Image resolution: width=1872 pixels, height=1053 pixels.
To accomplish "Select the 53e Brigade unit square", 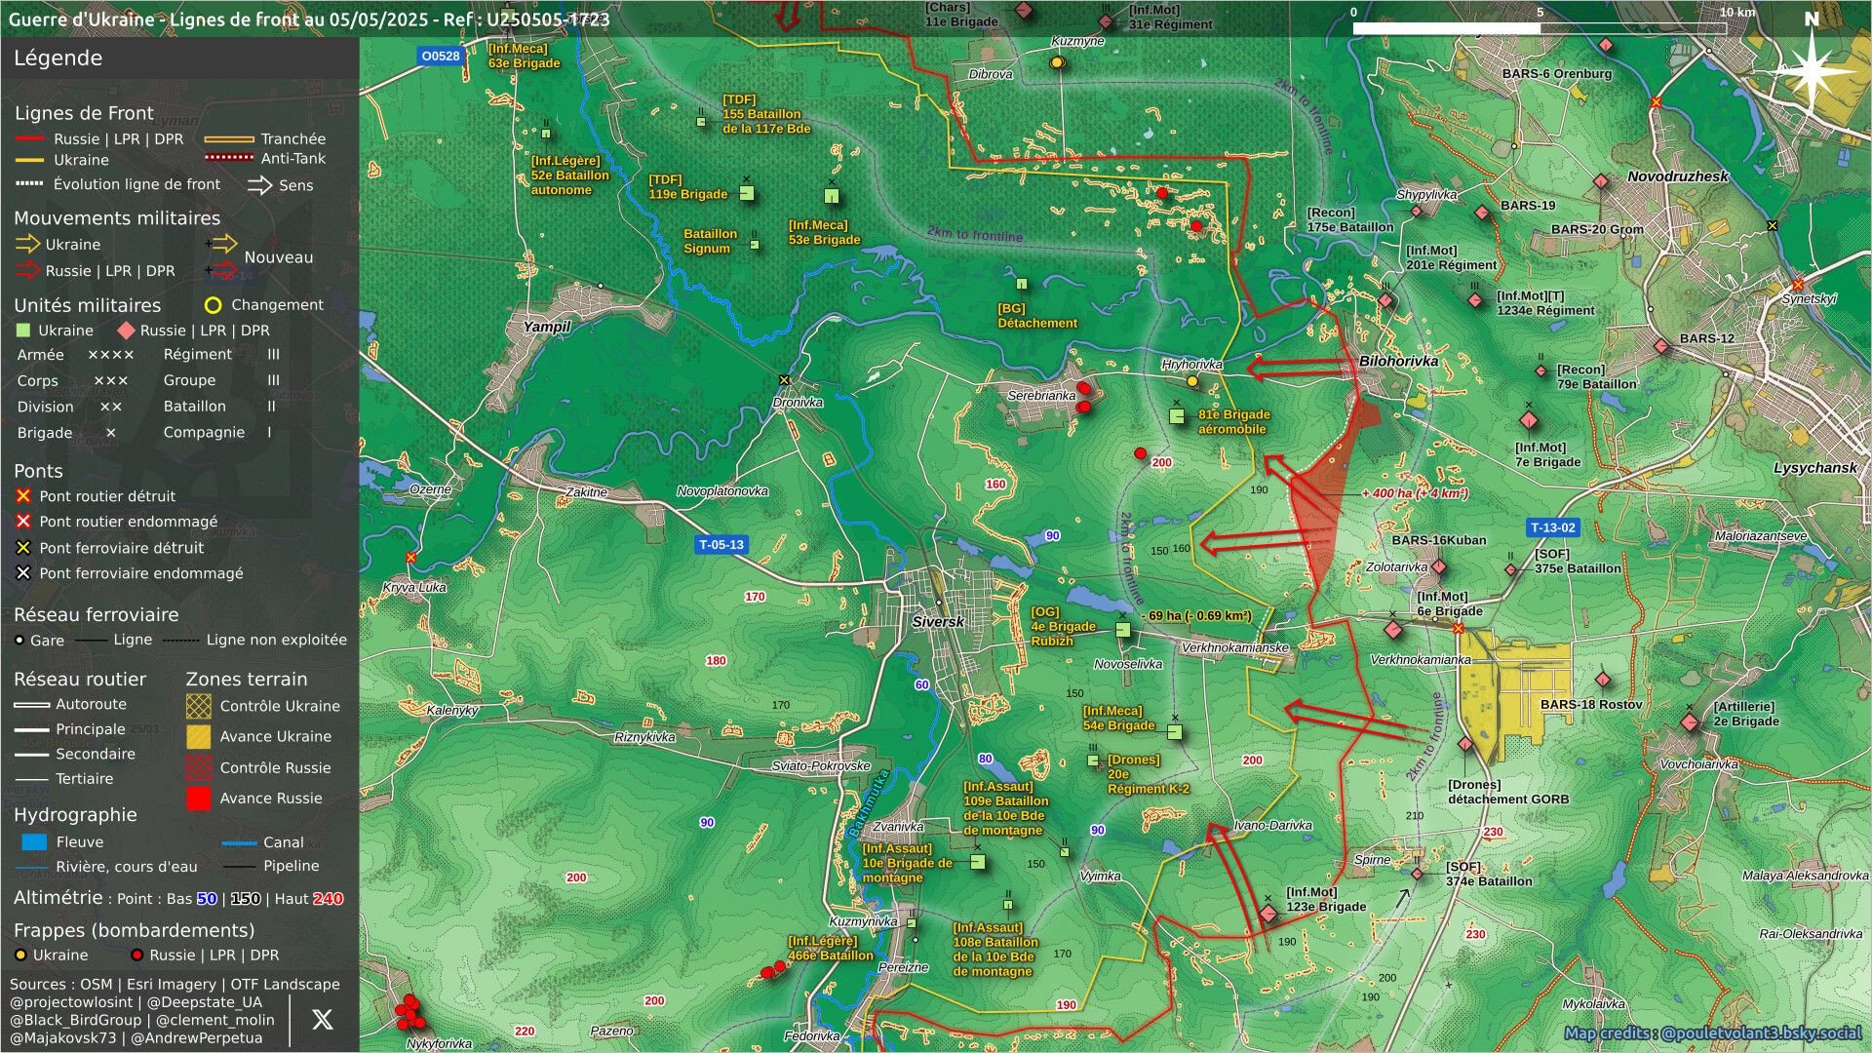I will tap(832, 196).
